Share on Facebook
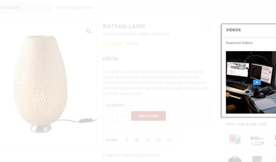This screenshot has height=162, width=276. 127,140
